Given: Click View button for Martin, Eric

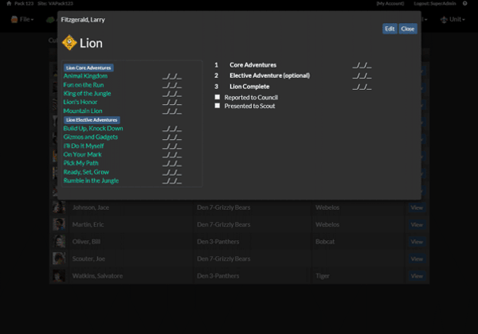Looking at the screenshot, I should (x=417, y=224).
